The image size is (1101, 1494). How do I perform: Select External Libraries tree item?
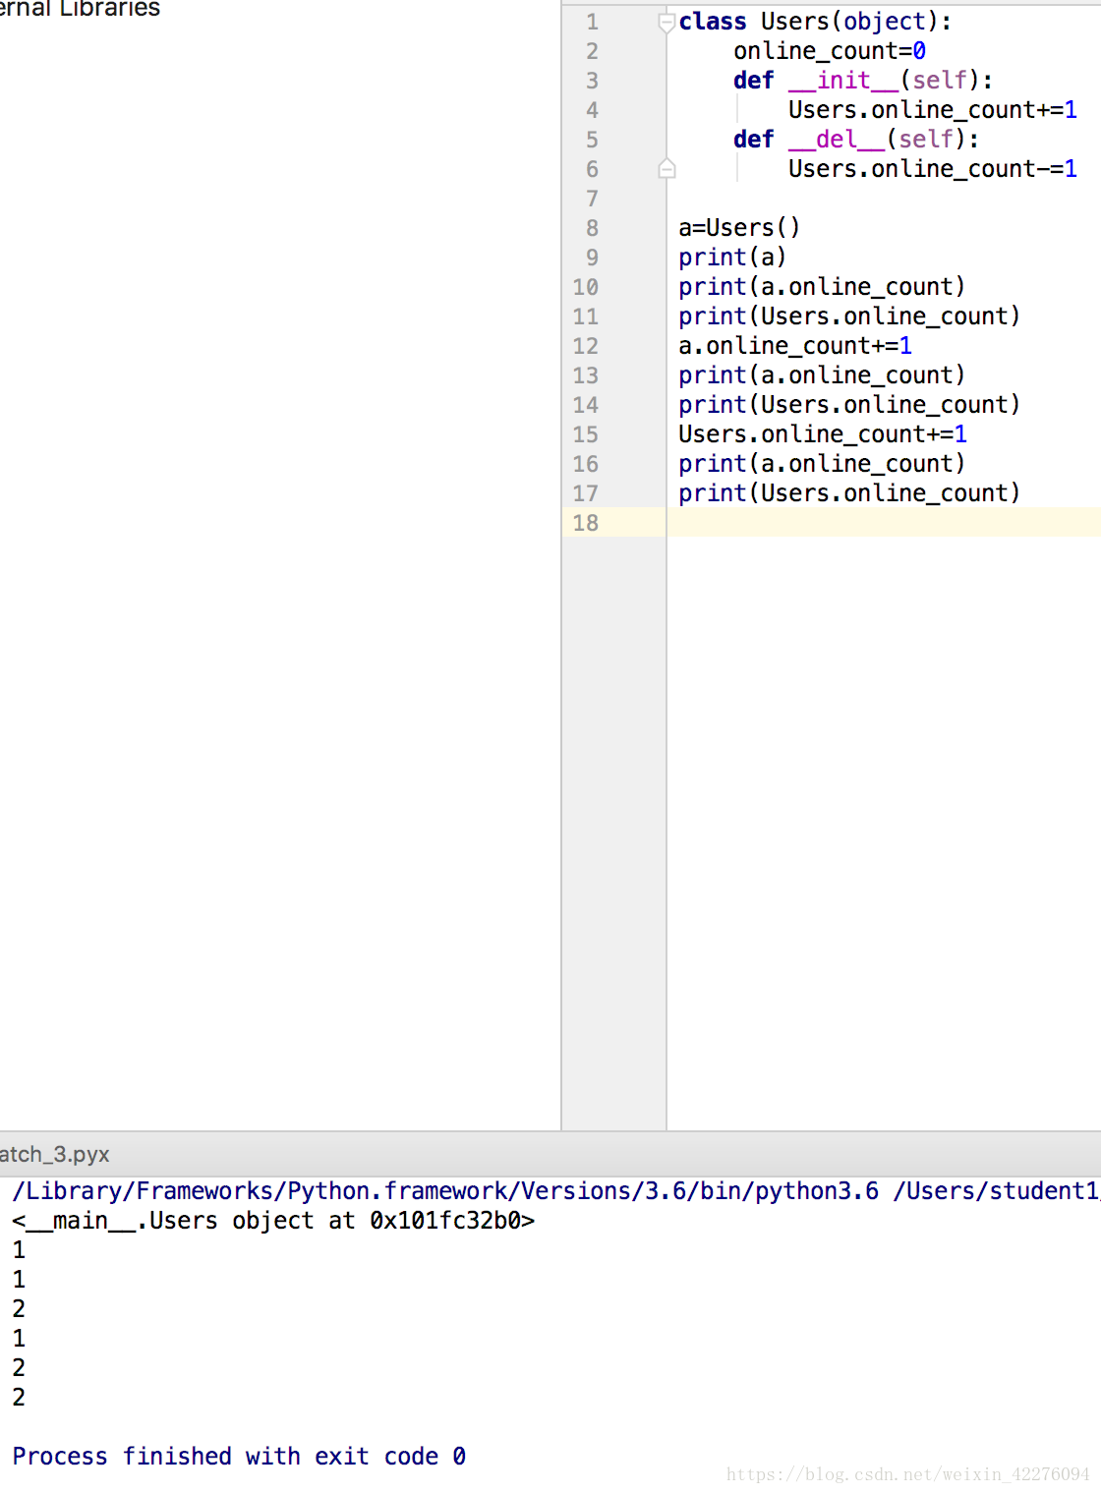pyautogui.click(x=81, y=9)
